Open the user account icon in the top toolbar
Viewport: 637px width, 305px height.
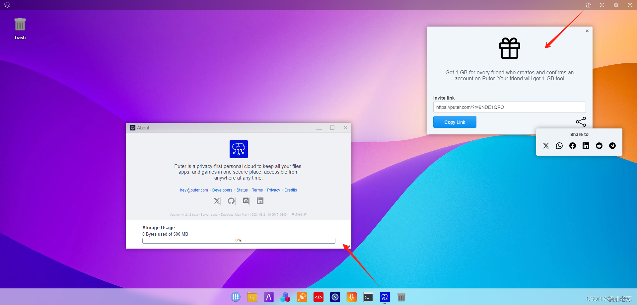click(630, 5)
